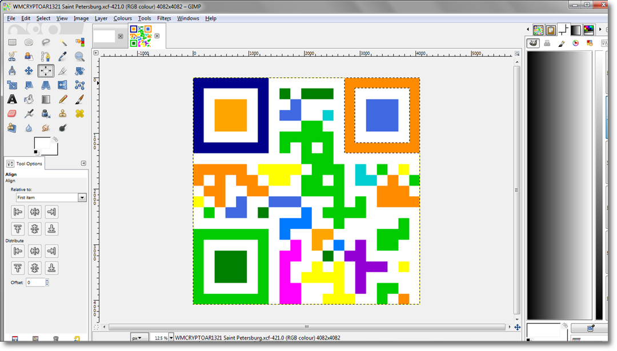Open the Colours menu
The height and width of the screenshot is (351, 617).
122,18
